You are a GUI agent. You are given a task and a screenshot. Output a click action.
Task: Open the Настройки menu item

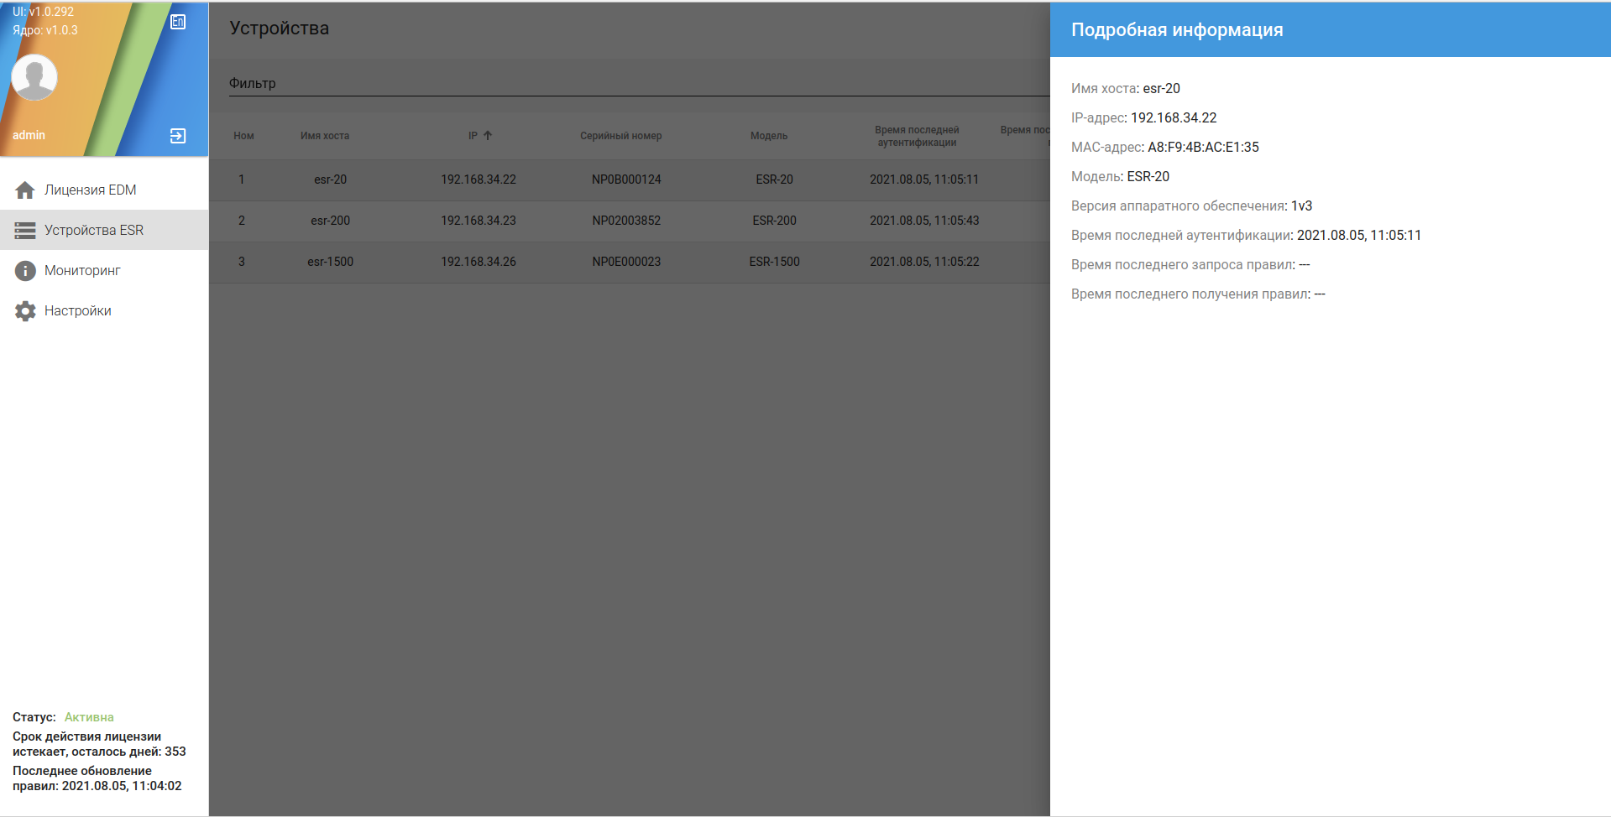pos(104,310)
